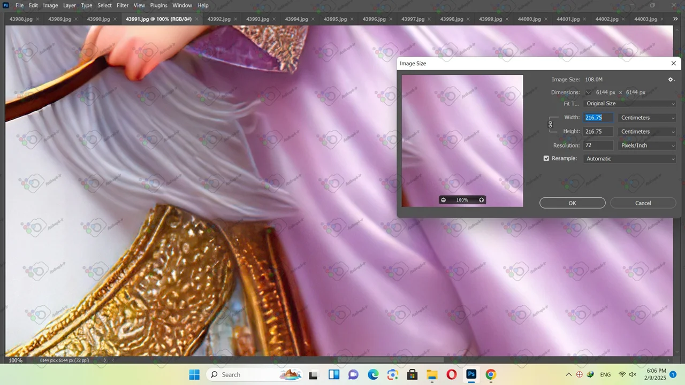Zoom in the dialog preview with plus
This screenshot has width=685, height=385.
[x=481, y=200]
